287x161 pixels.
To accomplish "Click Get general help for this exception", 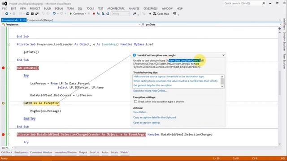I will tap(152, 85).
